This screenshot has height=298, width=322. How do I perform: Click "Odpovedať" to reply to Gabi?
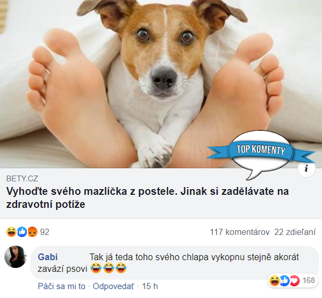113,286
